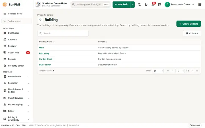Click 'Garden facing cottages' remark

click(x=109, y=59)
